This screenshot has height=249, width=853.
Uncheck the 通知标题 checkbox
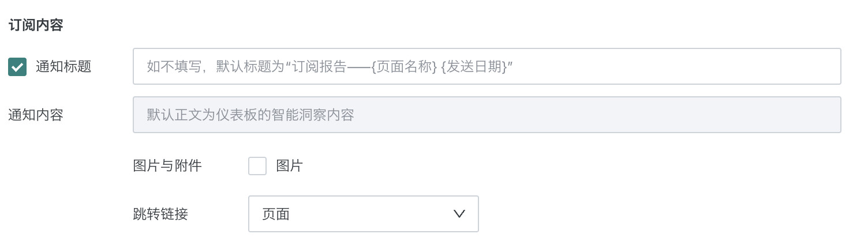(17, 67)
